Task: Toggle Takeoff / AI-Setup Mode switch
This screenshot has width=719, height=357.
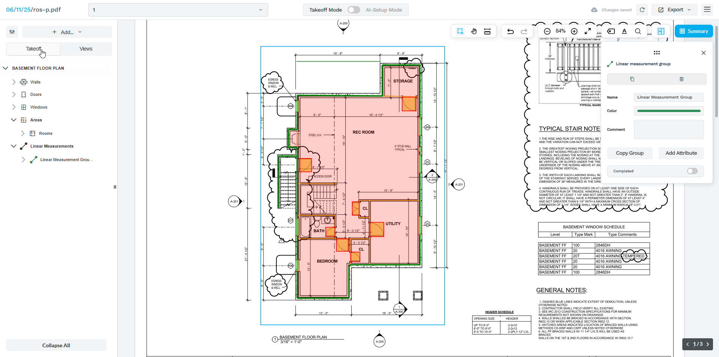Action: 354,10
